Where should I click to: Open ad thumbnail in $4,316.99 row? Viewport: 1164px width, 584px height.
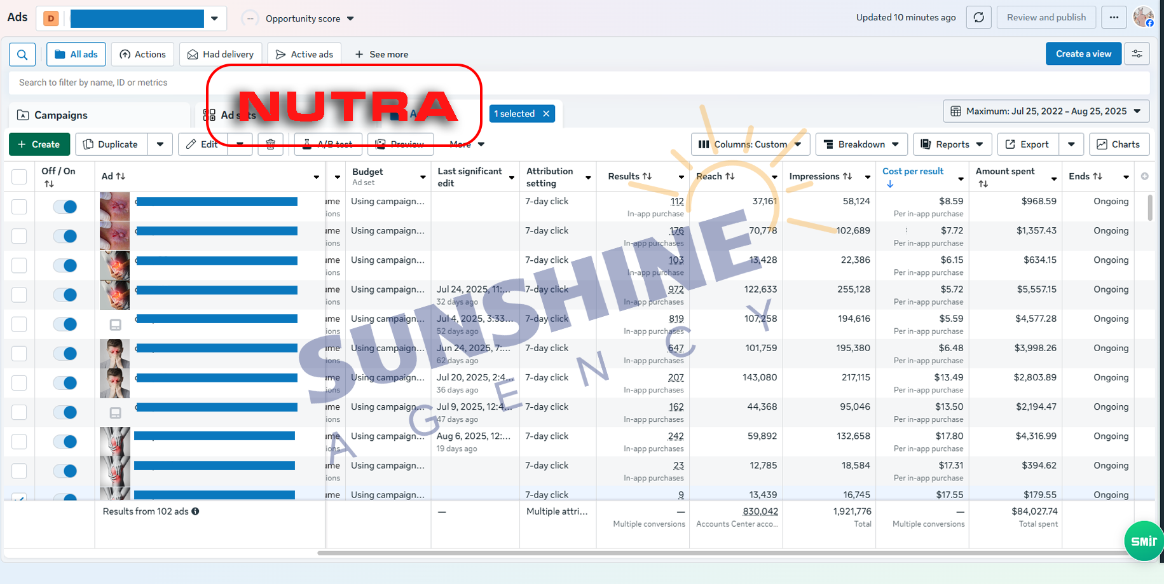point(115,441)
